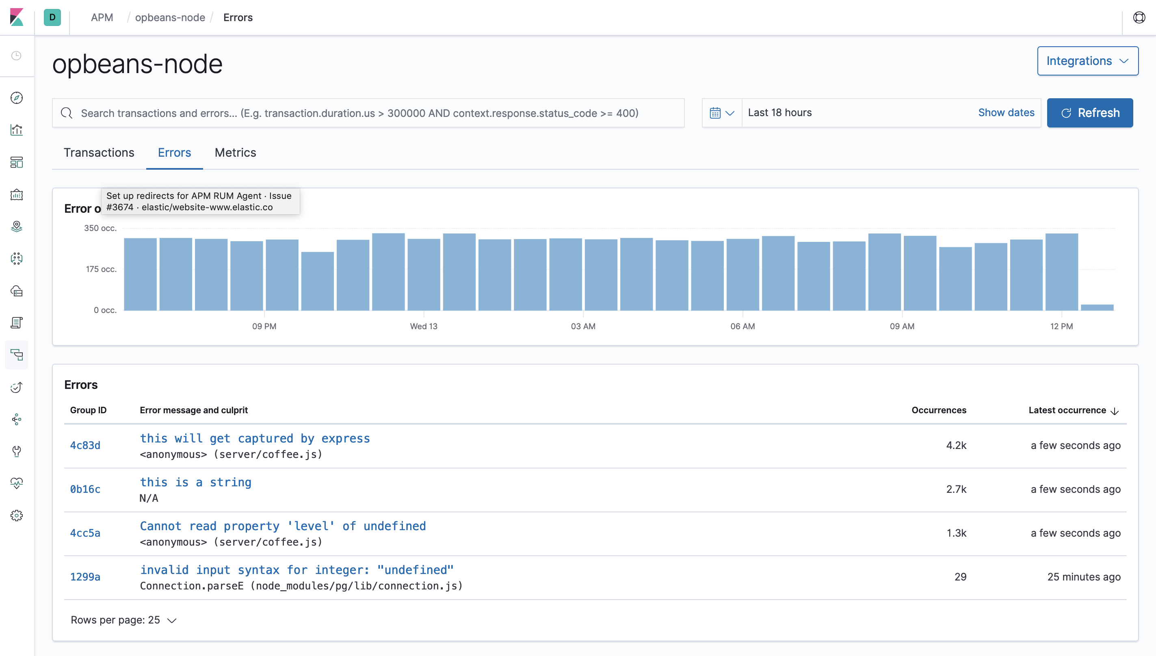Open the Machine Learning icon
The image size is (1156, 656).
(x=17, y=259)
